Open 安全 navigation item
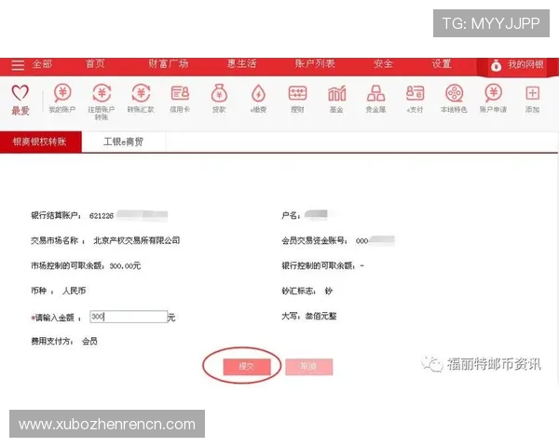 (383, 64)
